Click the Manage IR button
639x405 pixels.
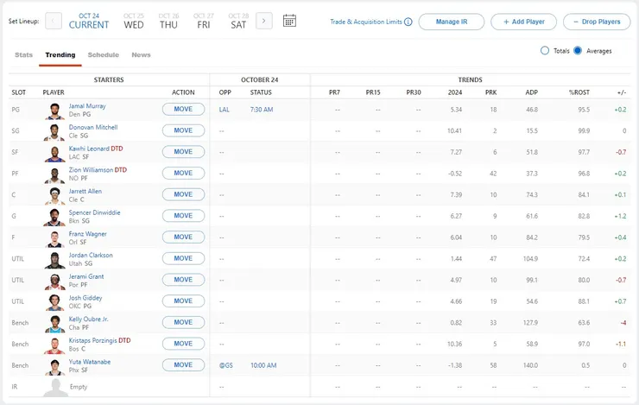[x=451, y=22]
